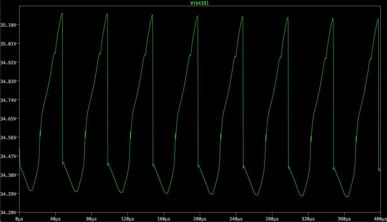
Task: Click the 280µs time axis label
Action: (272, 218)
